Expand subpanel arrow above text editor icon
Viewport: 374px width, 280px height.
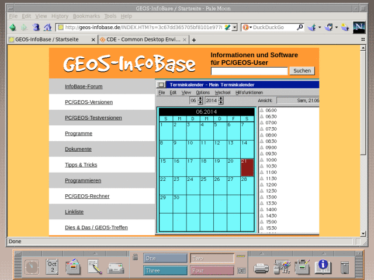95,254
